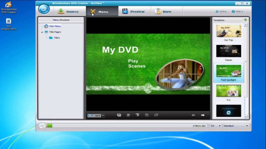The image size is (266, 149).
Task: Choose the Classic template
Action: coord(229,53)
